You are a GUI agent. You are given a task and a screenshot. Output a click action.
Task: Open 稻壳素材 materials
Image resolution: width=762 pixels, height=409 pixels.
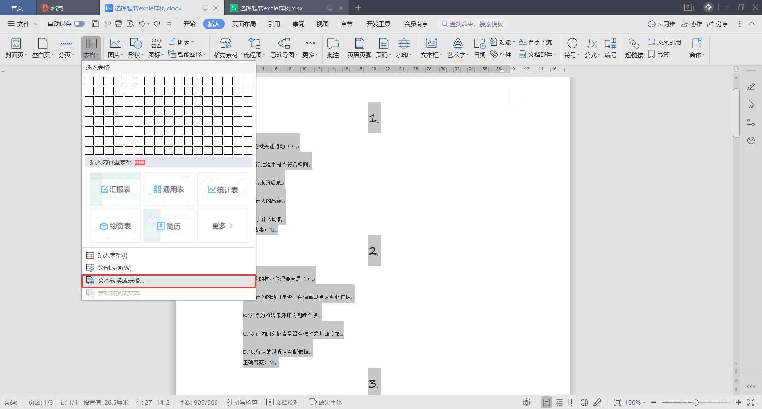[225, 48]
